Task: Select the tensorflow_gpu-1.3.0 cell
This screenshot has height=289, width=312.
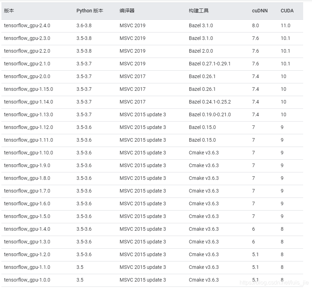Action: point(27,242)
